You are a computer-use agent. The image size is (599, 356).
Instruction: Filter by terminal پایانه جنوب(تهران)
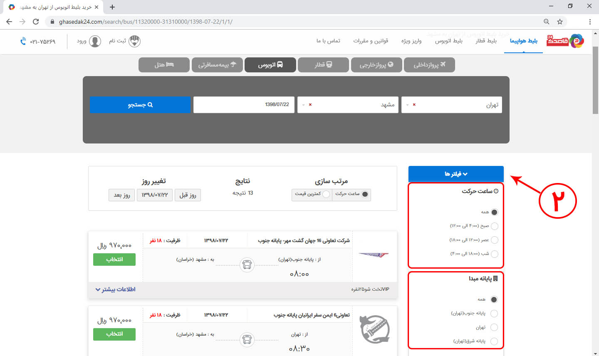point(494,314)
